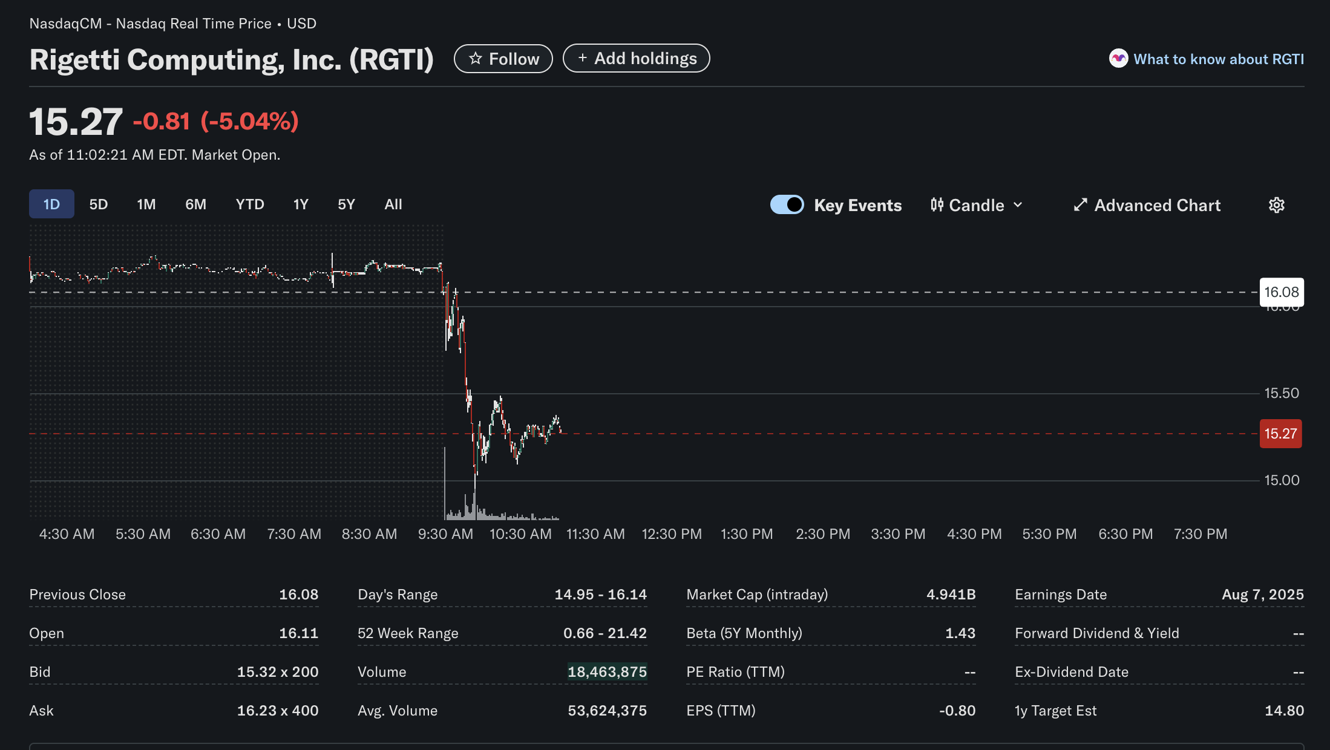Click the Ask value 16.23 x 400
The height and width of the screenshot is (750, 1330).
[278, 711]
